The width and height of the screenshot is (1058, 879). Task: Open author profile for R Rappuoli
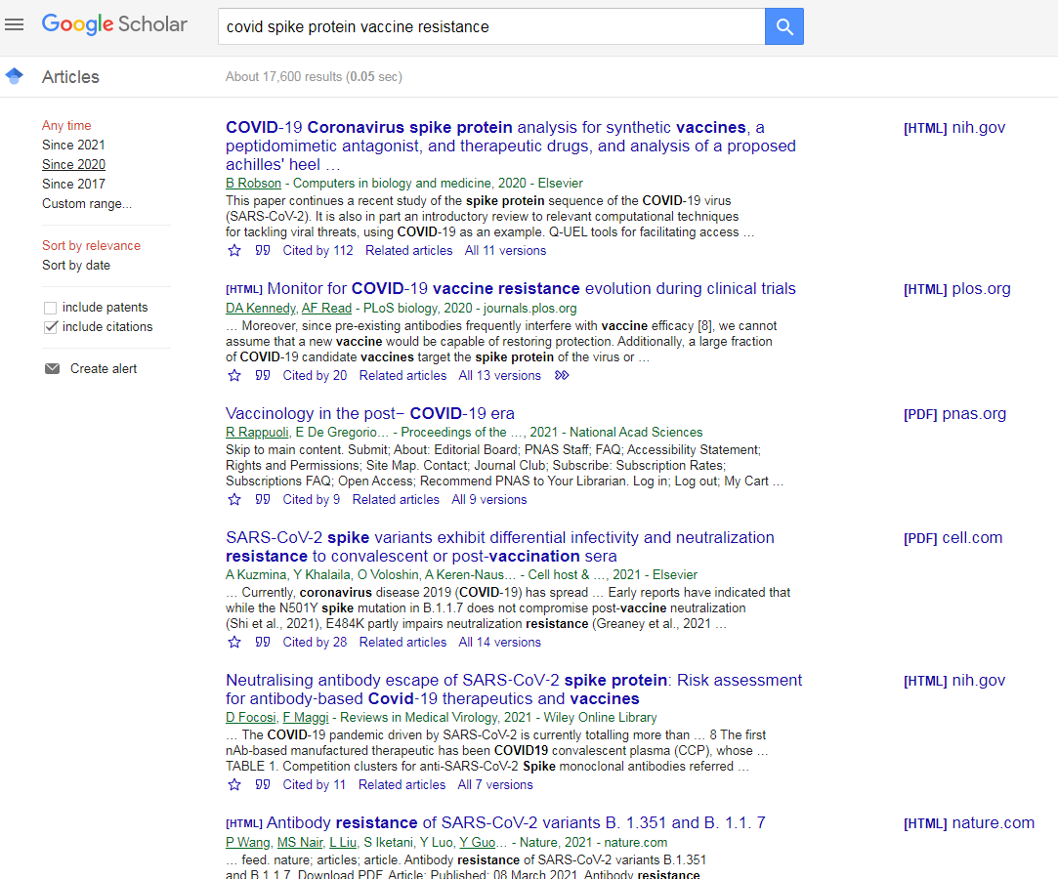click(x=257, y=433)
